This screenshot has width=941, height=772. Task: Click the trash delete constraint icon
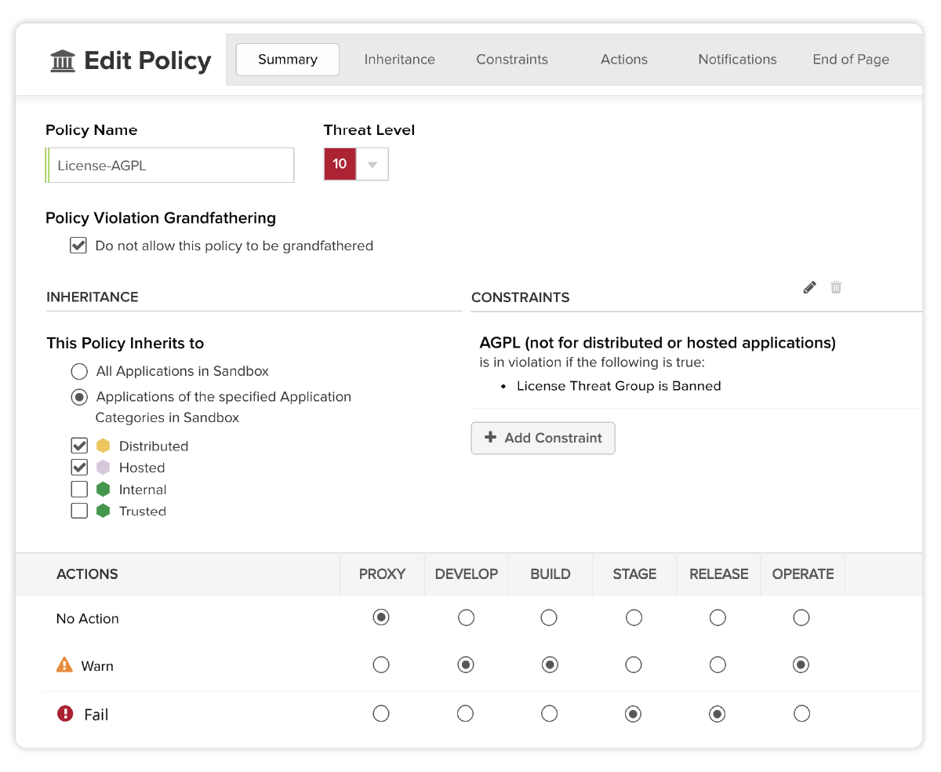[836, 287]
